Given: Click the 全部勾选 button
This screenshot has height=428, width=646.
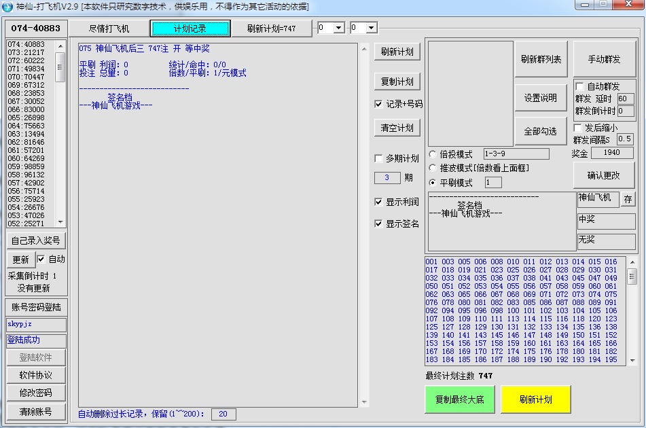Looking at the screenshot, I should [x=540, y=131].
